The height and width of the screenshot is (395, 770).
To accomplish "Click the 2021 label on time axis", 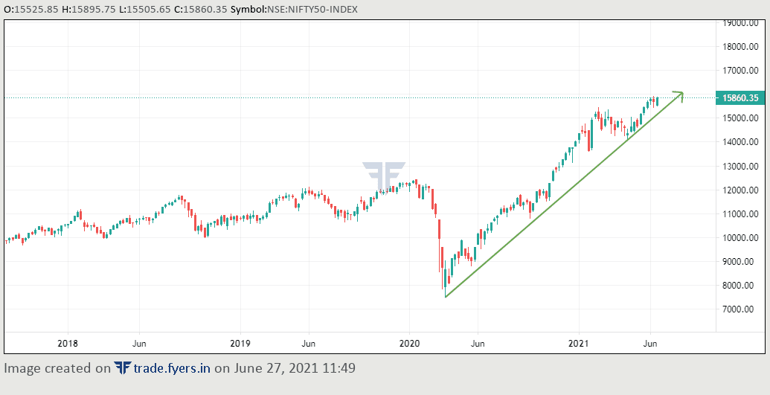I will tap(579, 343).
